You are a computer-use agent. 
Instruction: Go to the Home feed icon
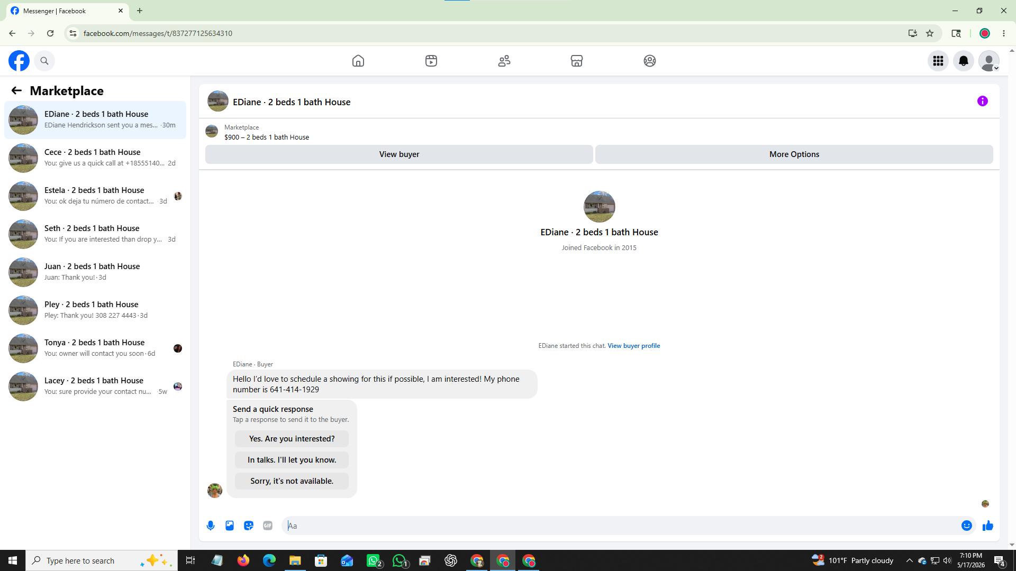358,61
